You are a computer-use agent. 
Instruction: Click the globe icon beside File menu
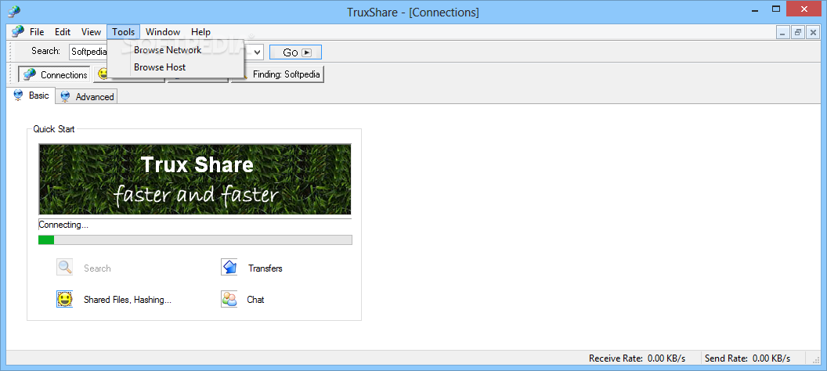point(17,31)
